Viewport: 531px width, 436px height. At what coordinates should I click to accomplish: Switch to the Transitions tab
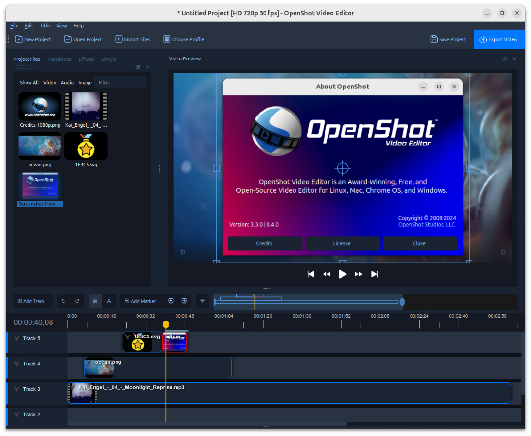(x=59, y=59)
